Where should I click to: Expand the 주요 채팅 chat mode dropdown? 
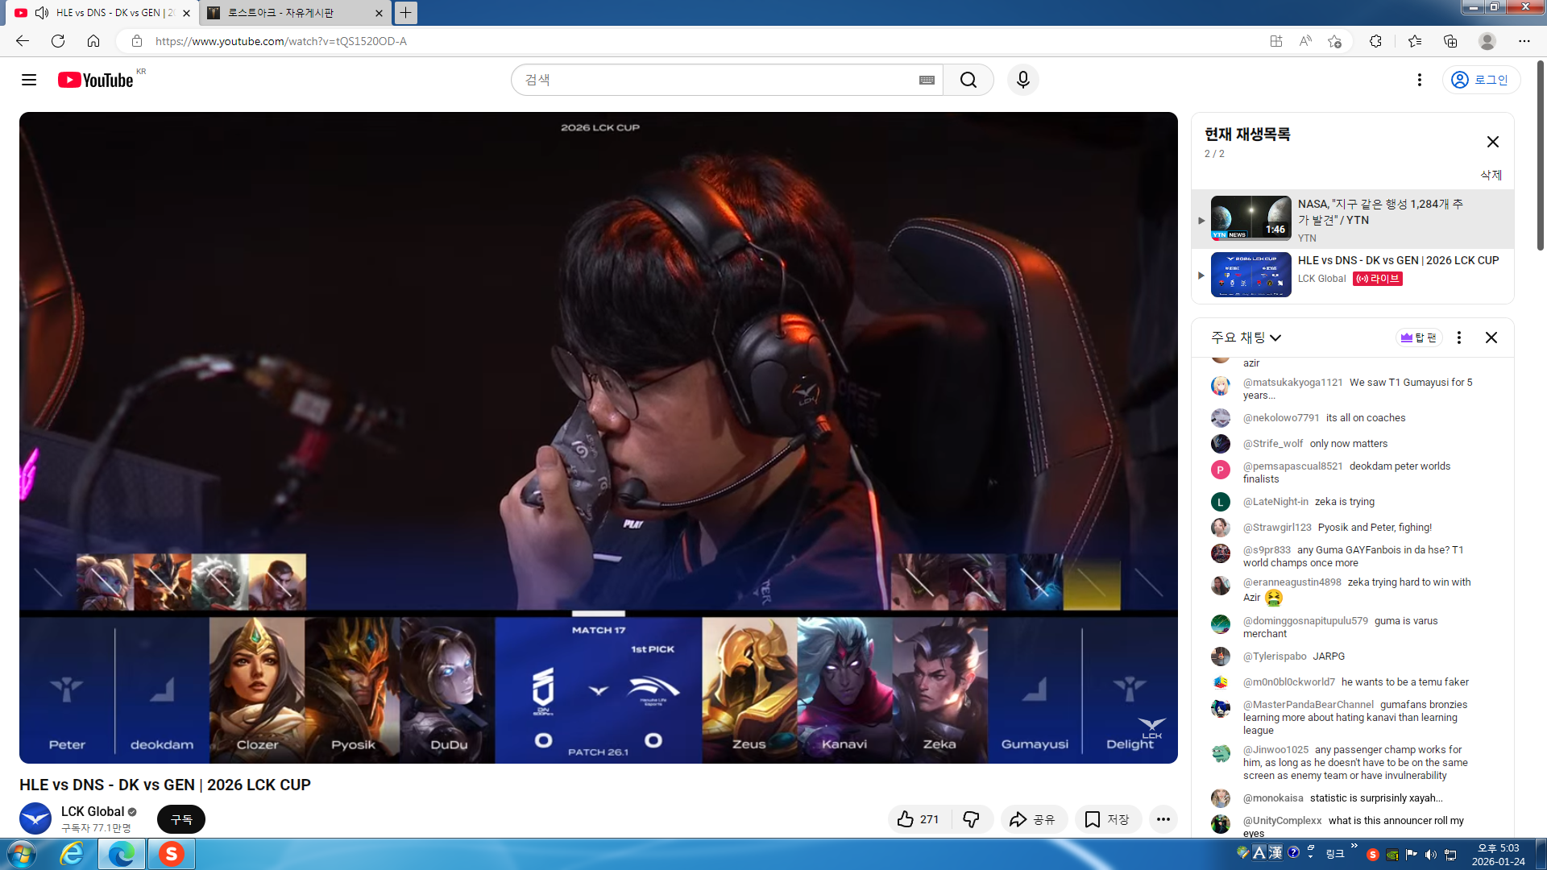[x=1246, y=338]
